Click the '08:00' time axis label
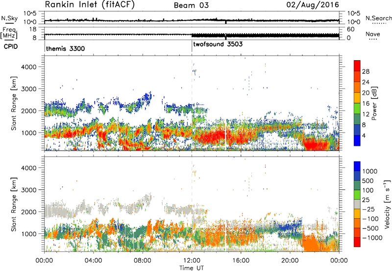This screenshot has height=271, width=392. click(143, 261)
